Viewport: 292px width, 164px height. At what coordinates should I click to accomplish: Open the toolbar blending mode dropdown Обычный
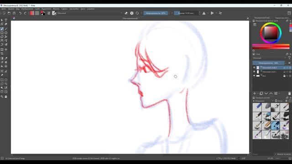(89, 13)
